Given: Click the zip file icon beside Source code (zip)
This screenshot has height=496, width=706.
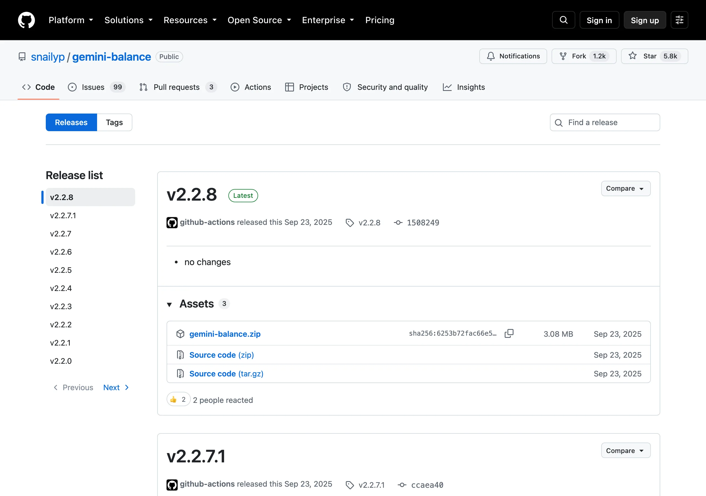Looking at the screenshot, I should click(180, 355).
